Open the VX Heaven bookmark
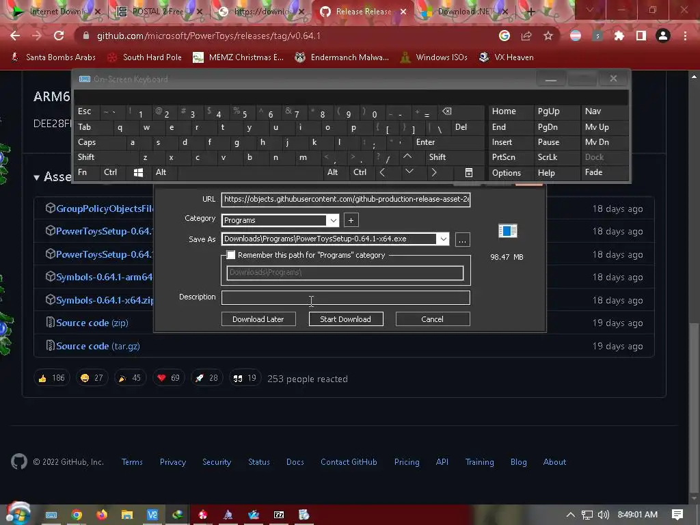Viewport: 700px width, 525px height. (x=507, y=57)
